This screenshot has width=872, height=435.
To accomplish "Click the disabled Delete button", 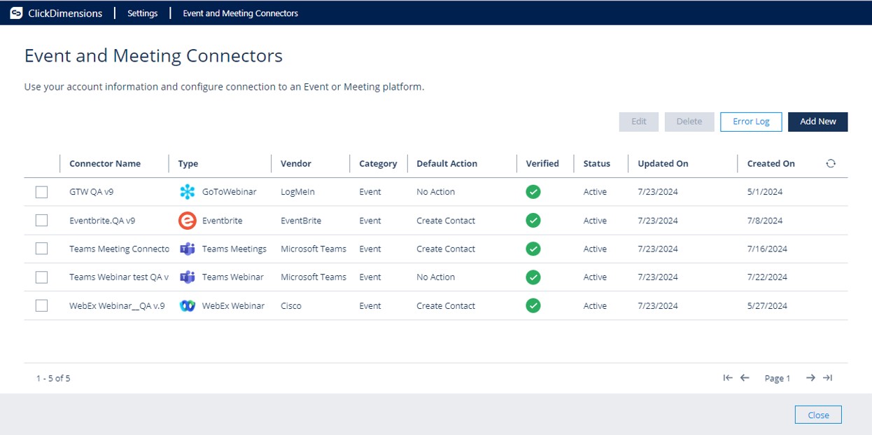I will pos(689,122).
